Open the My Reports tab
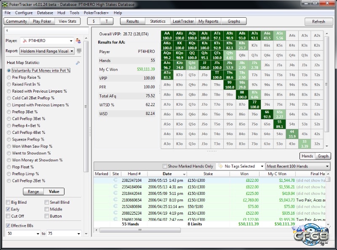The height and width of the screenshot is (250, 337). coord(208,21)
